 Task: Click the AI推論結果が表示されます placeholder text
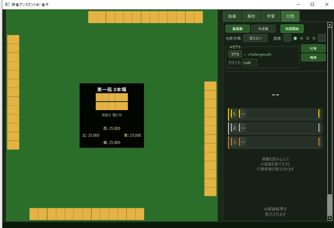[276, 212]
